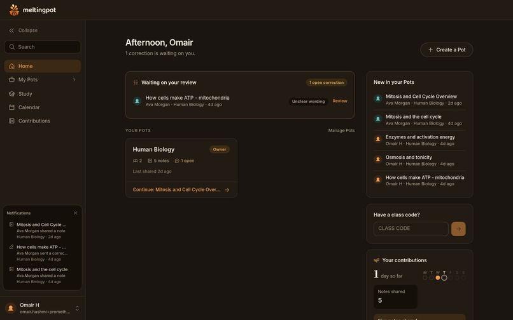Screen dimensions: 513x320
Task: Close the Notifications panel
Action: click(x=76, y=213)
